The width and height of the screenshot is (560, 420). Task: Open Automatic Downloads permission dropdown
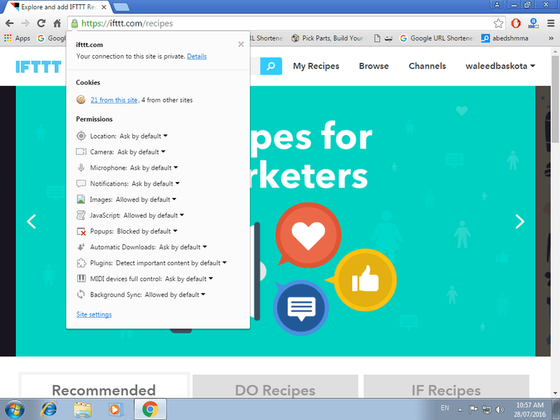183,247
